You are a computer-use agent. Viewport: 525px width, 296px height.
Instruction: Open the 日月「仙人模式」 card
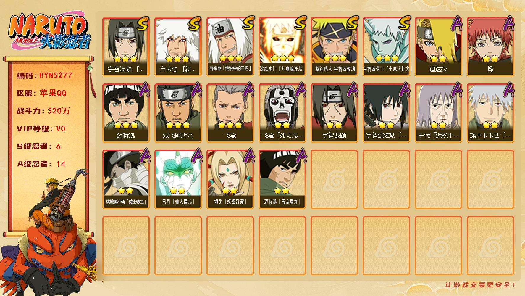coord(178,179)
